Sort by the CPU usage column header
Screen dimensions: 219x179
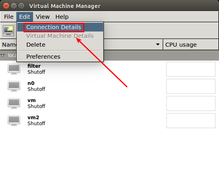pyautogui.click(x=191, y=45)
